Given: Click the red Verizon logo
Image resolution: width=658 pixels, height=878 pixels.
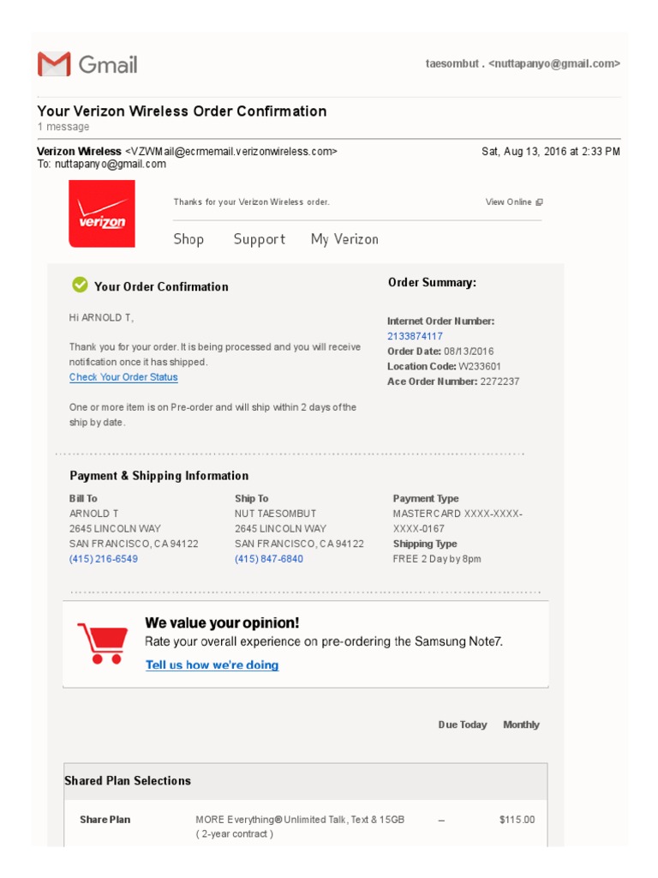Looking at the screenshot, I should point(102,214).
